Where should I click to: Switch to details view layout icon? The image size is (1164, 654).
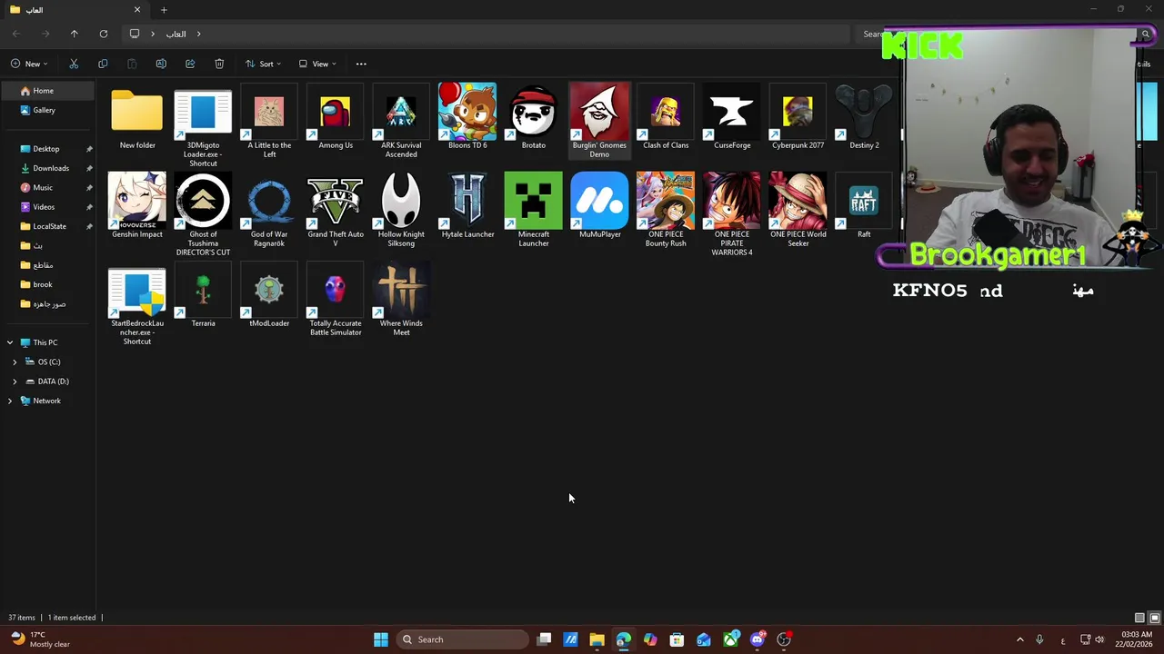click(1139, 618)
